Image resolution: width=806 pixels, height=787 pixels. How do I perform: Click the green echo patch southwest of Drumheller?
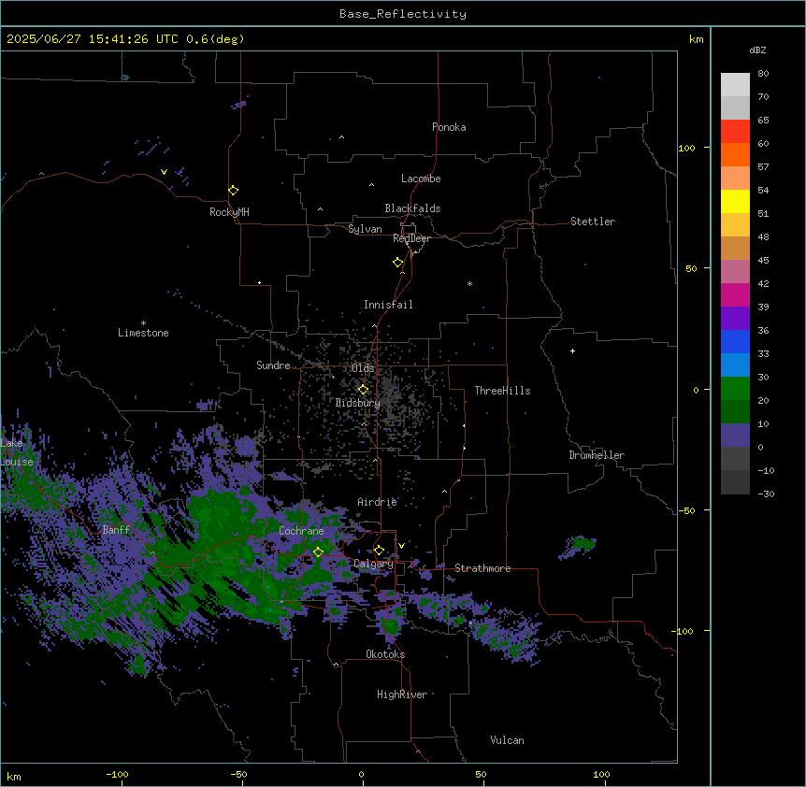click(x=578, y=547)
